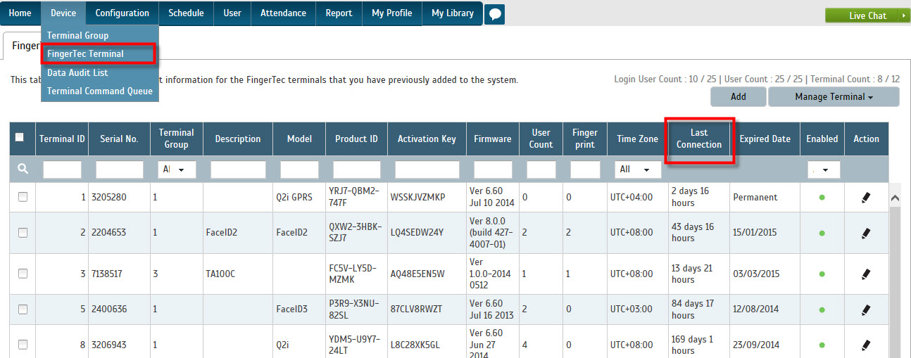Screen dimensions: 911x358
Task: Click the Live Chat arrow icon
Action: coord(903,15)
